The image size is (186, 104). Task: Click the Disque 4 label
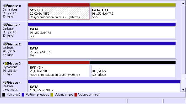(14, 83)
